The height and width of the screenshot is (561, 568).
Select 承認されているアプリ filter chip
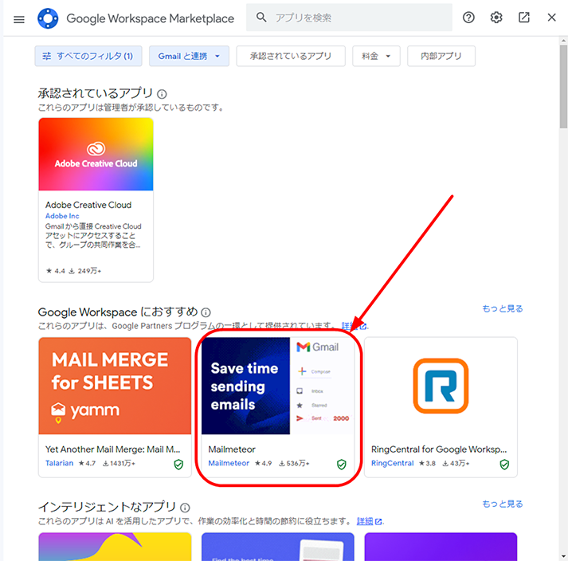291,56
